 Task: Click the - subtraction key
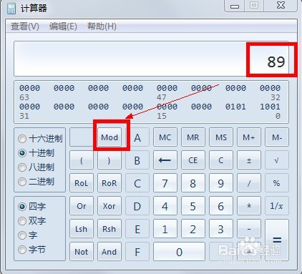[x=249, y=229]
